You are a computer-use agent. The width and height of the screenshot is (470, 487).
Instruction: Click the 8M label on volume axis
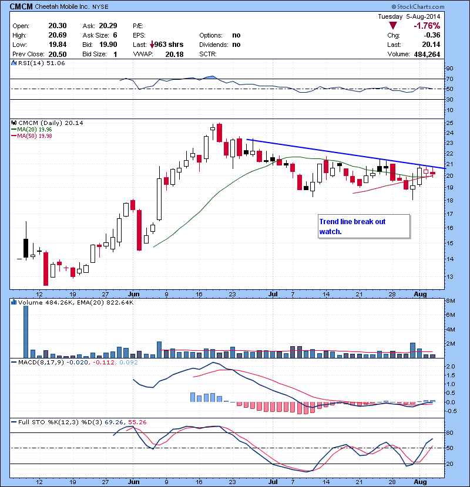pos(451,301)
